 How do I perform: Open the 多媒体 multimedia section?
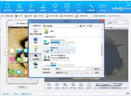[31, 8]
